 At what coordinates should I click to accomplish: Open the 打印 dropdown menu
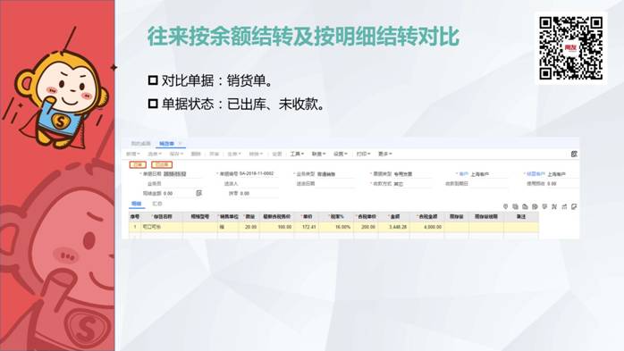pyautogui.click(x=363, y=154)
